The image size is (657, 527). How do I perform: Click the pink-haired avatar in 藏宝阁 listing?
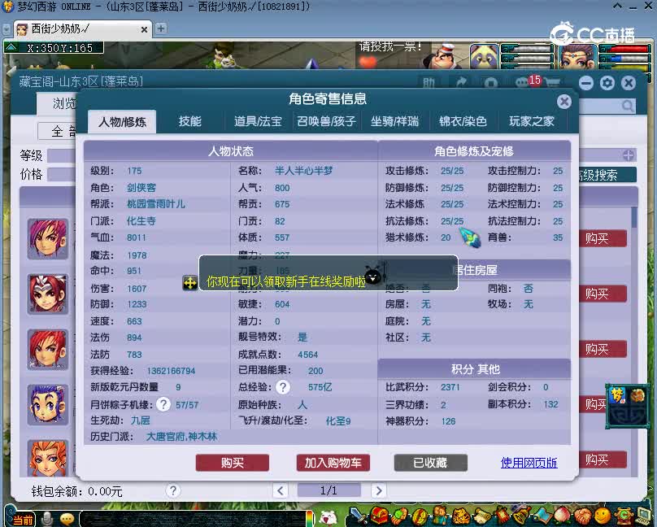tap(47, 239)
